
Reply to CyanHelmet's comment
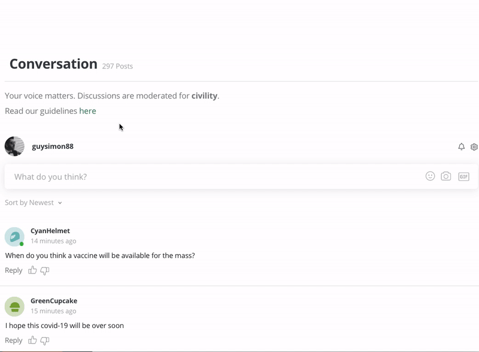(x=13, y=270)
